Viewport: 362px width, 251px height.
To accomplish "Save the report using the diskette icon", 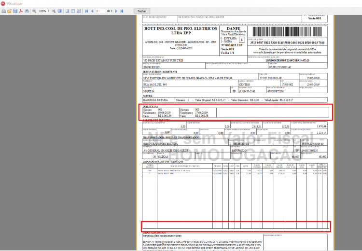I will pyautogui.click(x=15, y=11).
